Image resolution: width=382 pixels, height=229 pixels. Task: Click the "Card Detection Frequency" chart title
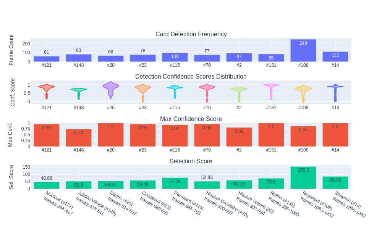(x=191, y=34)
